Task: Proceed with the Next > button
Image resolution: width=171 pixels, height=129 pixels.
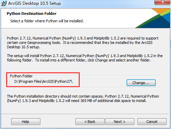Action: tap(120, 122)
